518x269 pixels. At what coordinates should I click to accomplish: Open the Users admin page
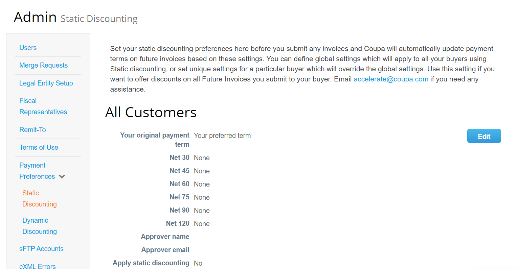[x=28, y=48]
